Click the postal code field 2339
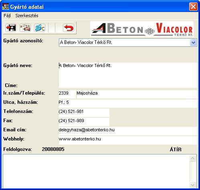The width and height of the screenshot is (200, 190). click(x=67, y=94)
